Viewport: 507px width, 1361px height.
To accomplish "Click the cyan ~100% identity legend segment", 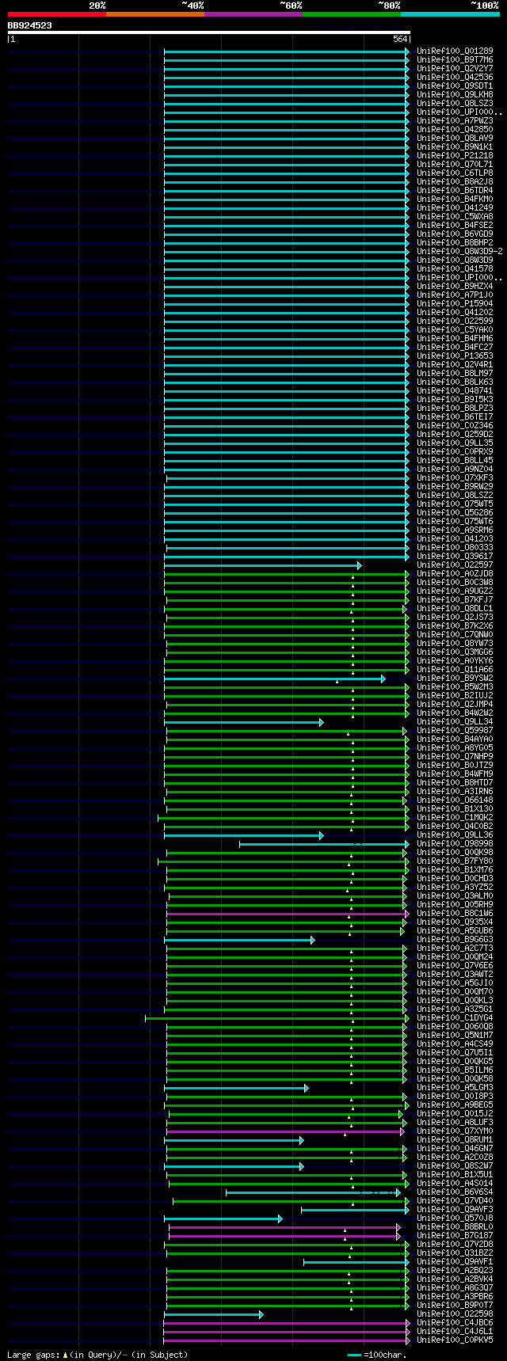I will [x=450, y=14].
